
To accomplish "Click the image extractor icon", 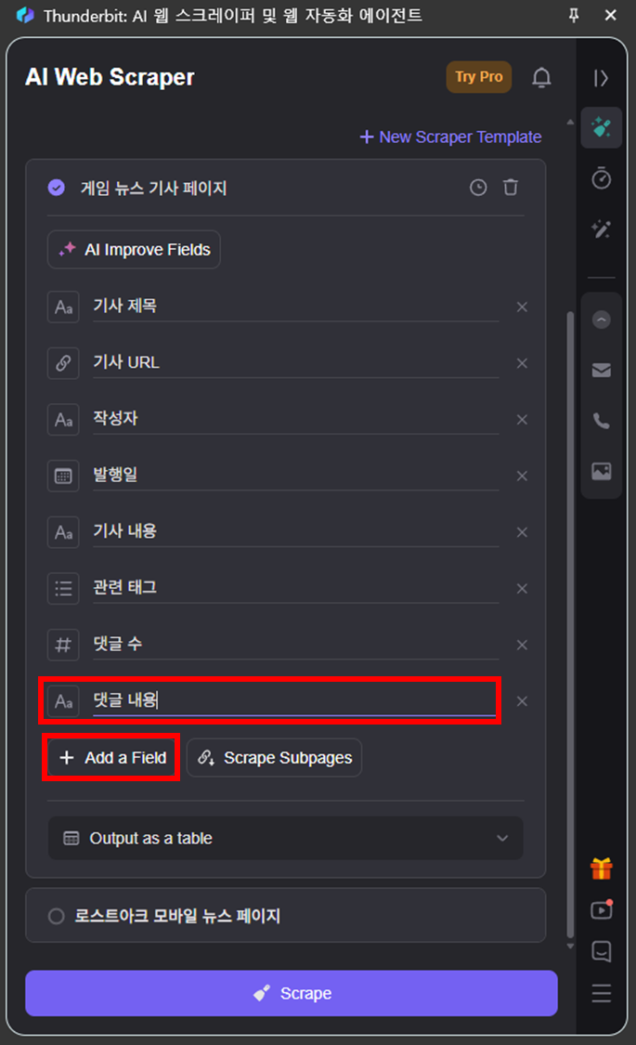I will [602, 471].
